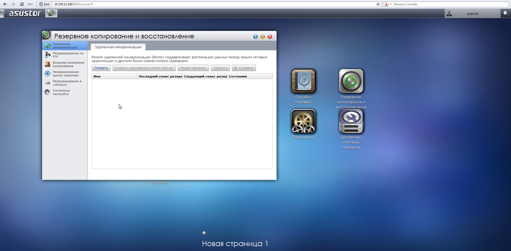The image size is (511, 251).
Task: Open Резервирование по FTP section
Action: [65, 55]
